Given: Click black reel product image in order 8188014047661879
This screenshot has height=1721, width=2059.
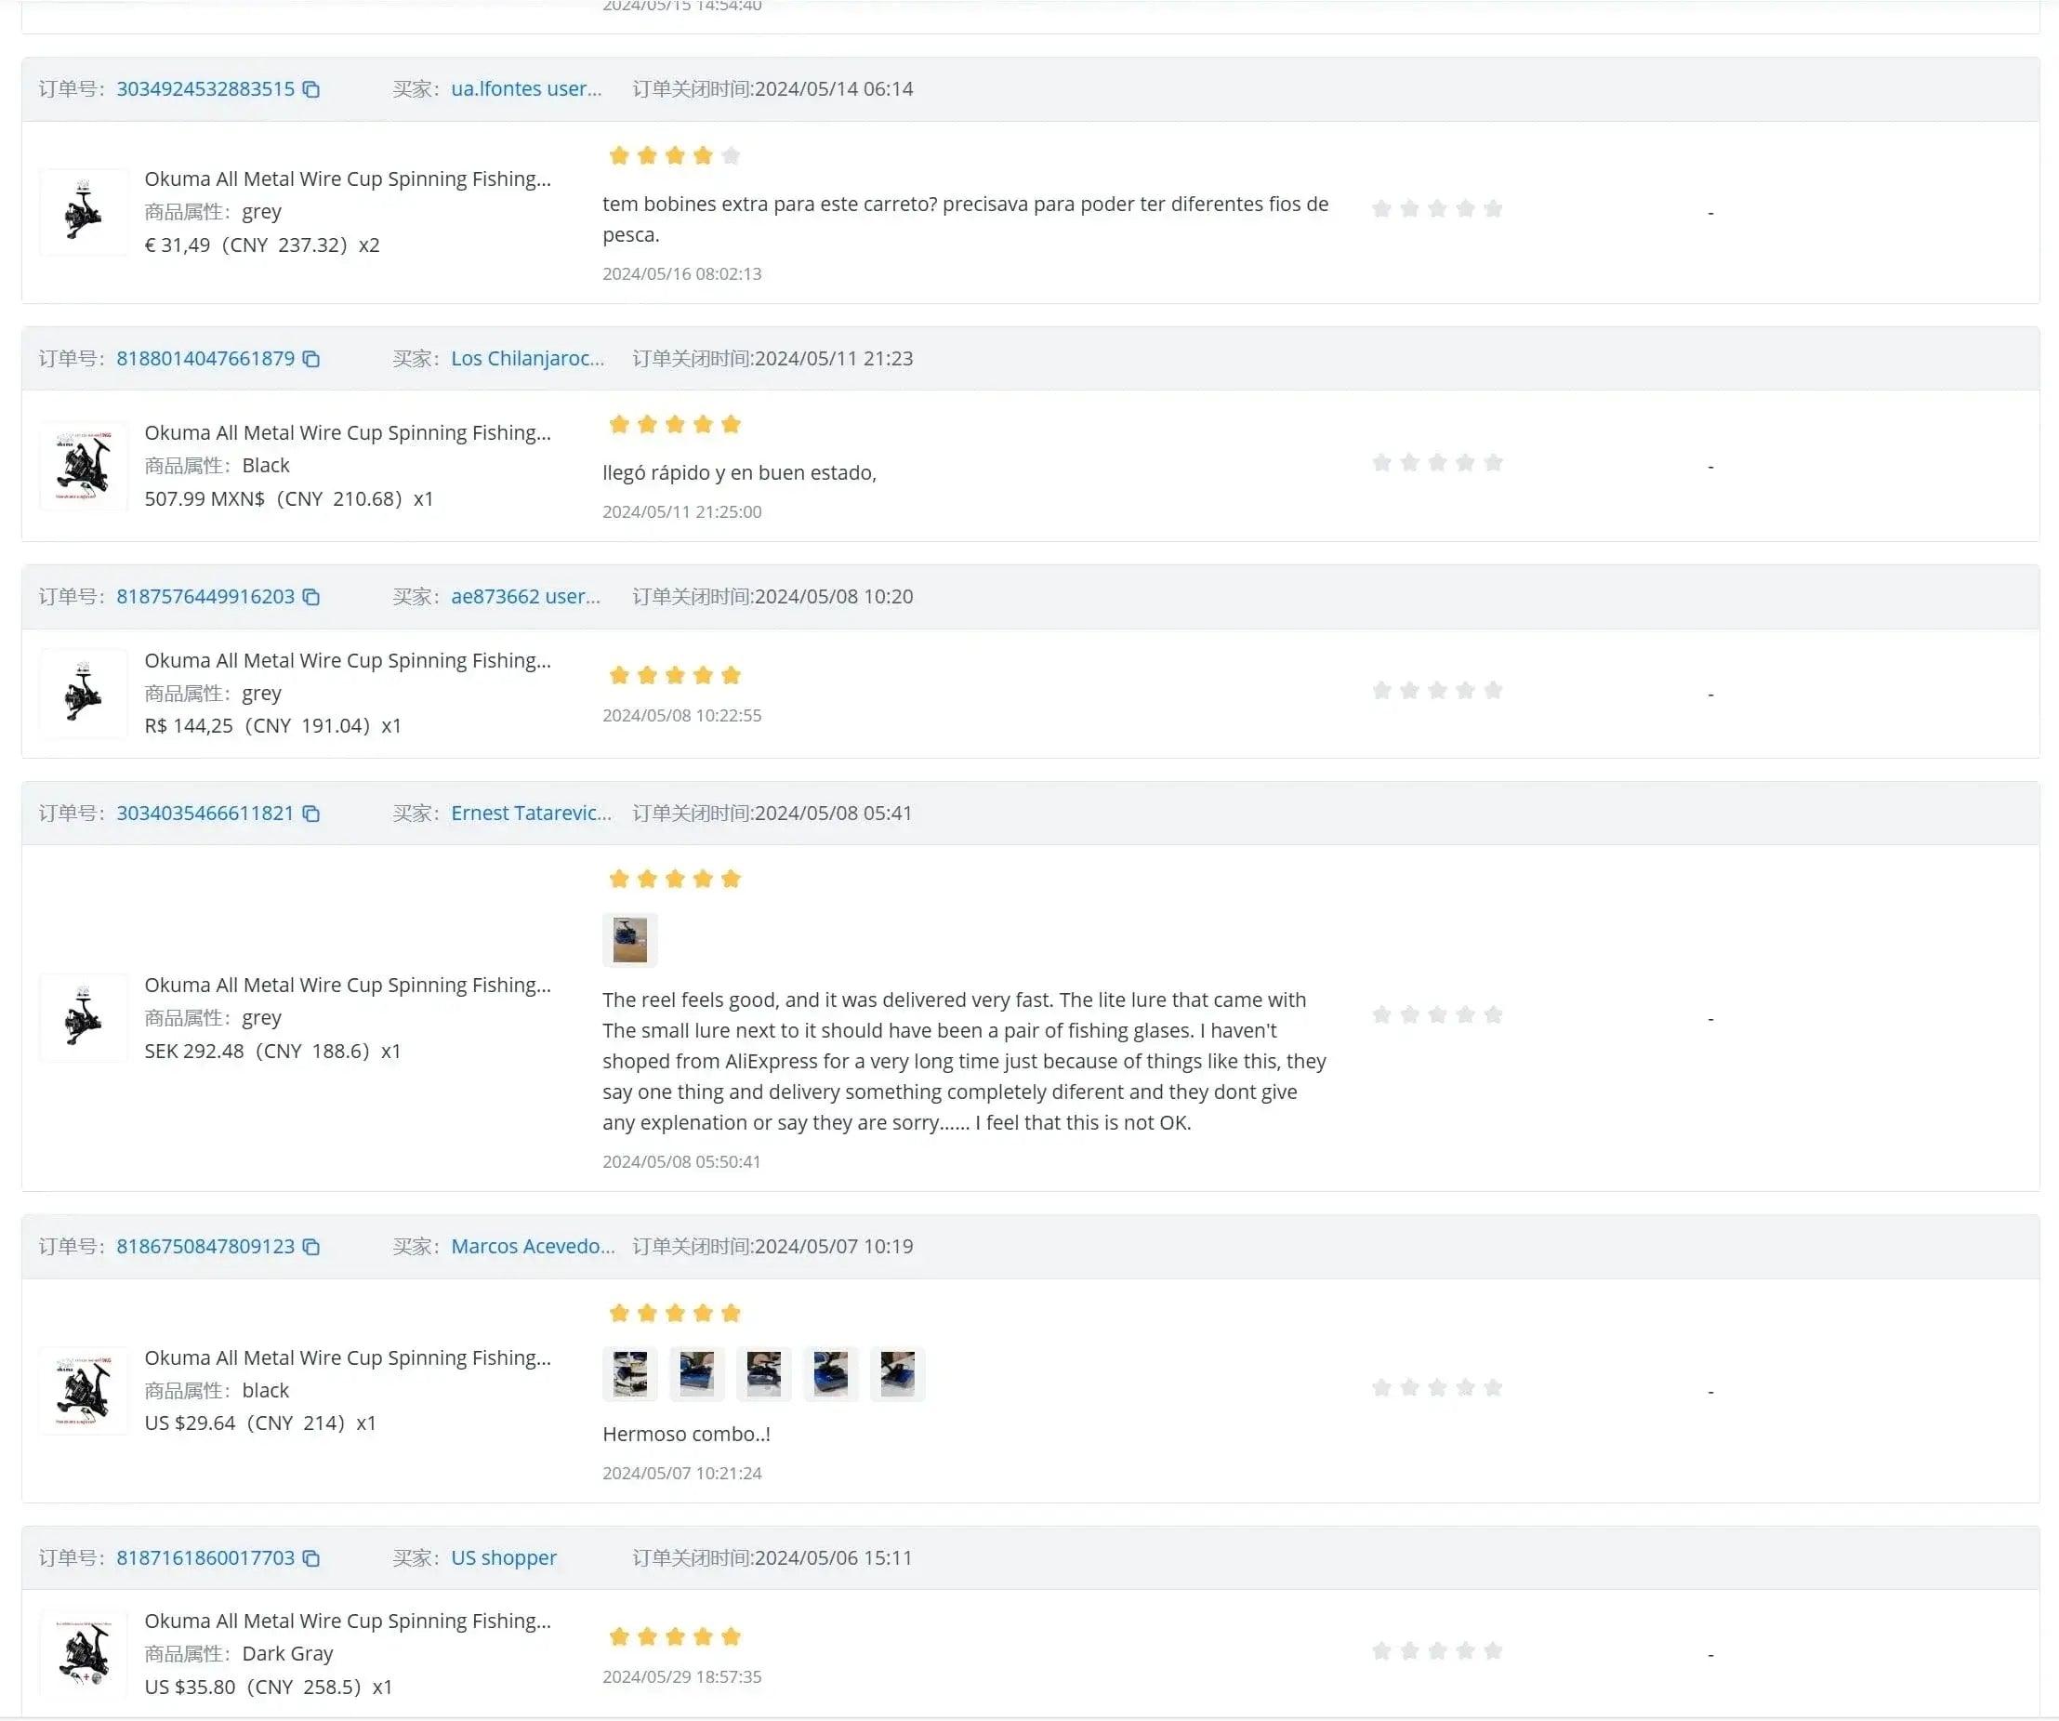Looking at the screenshot, I should pos(84,467).
